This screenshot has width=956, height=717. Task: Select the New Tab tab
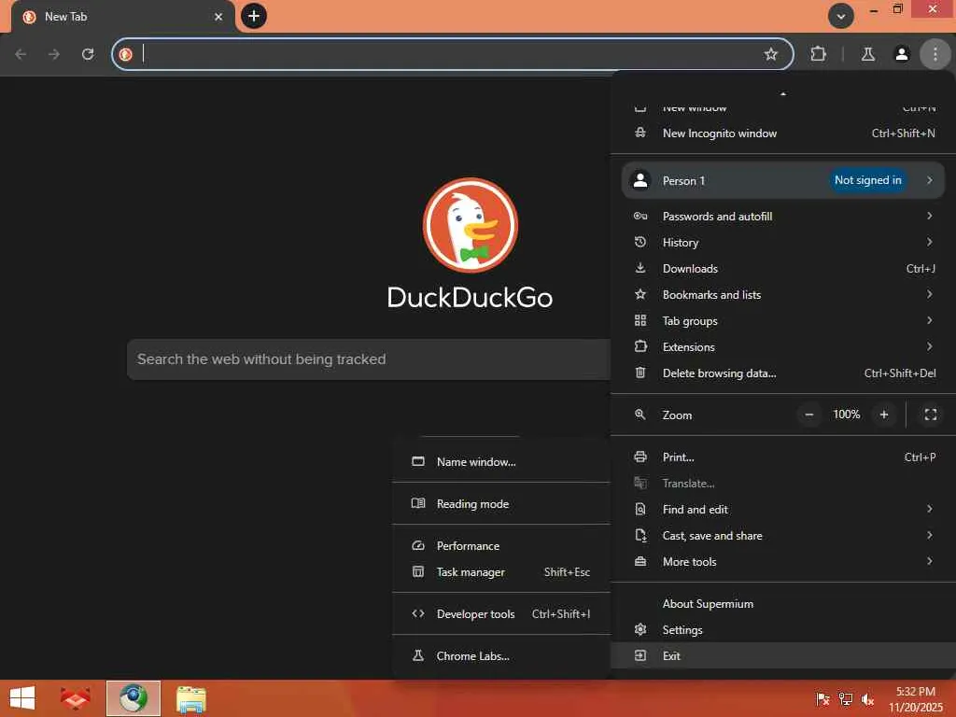click(x=122, y=17)
